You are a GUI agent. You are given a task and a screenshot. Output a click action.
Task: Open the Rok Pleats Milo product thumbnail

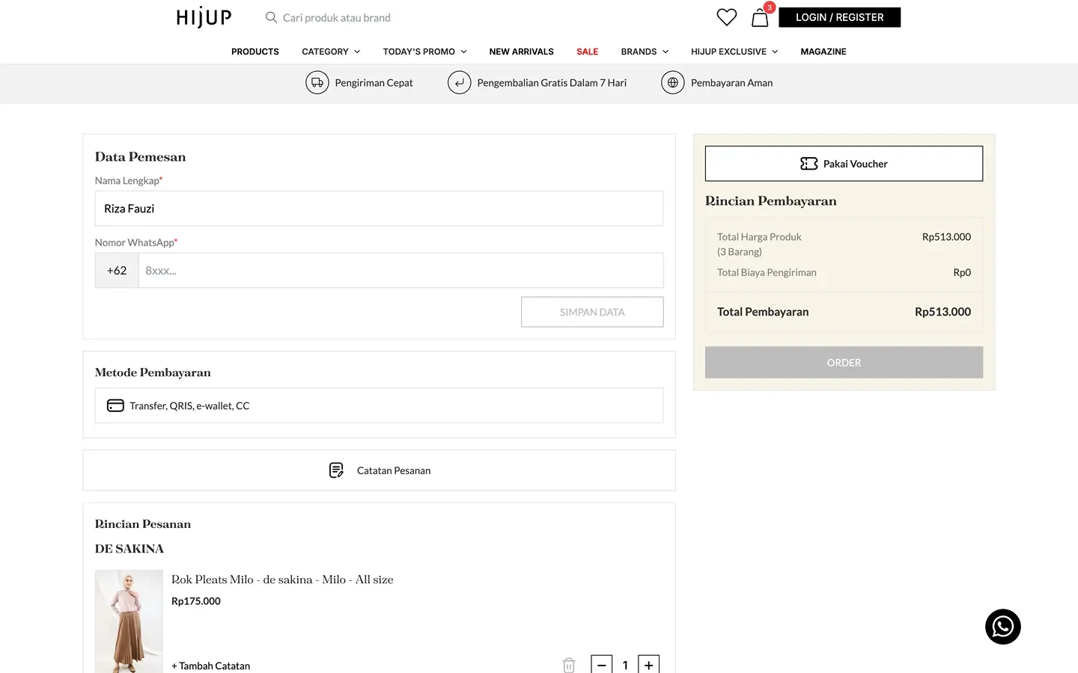129,621
